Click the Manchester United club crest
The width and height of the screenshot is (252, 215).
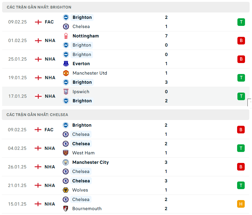click(66, 73)
